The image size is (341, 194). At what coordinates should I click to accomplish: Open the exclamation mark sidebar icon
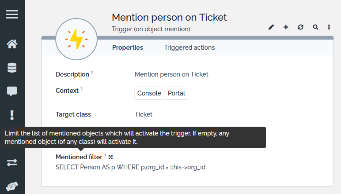tap(12, 115)
